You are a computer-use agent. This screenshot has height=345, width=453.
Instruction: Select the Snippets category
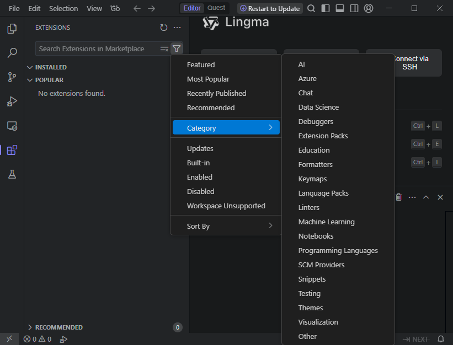click(x=338, y=279)
